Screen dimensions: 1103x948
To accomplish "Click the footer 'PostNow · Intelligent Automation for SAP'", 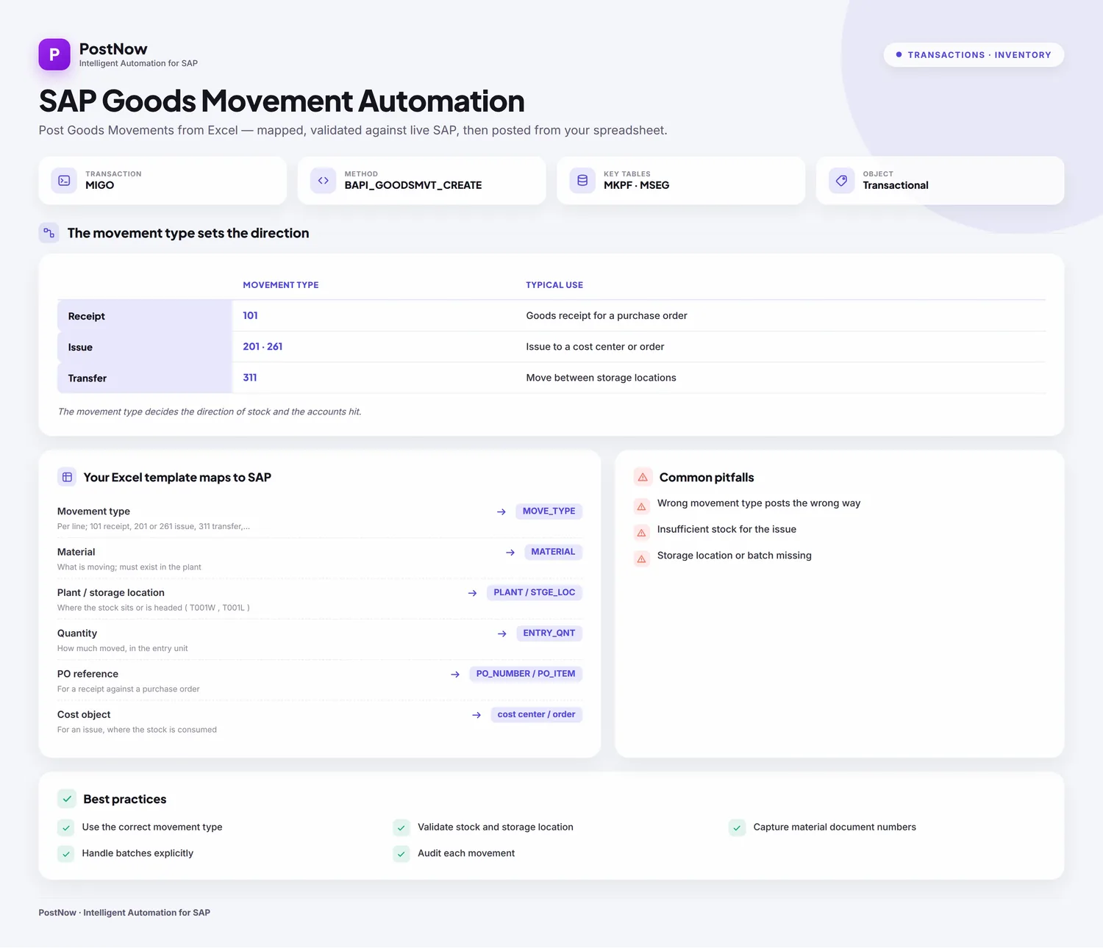I will (124, 913).
